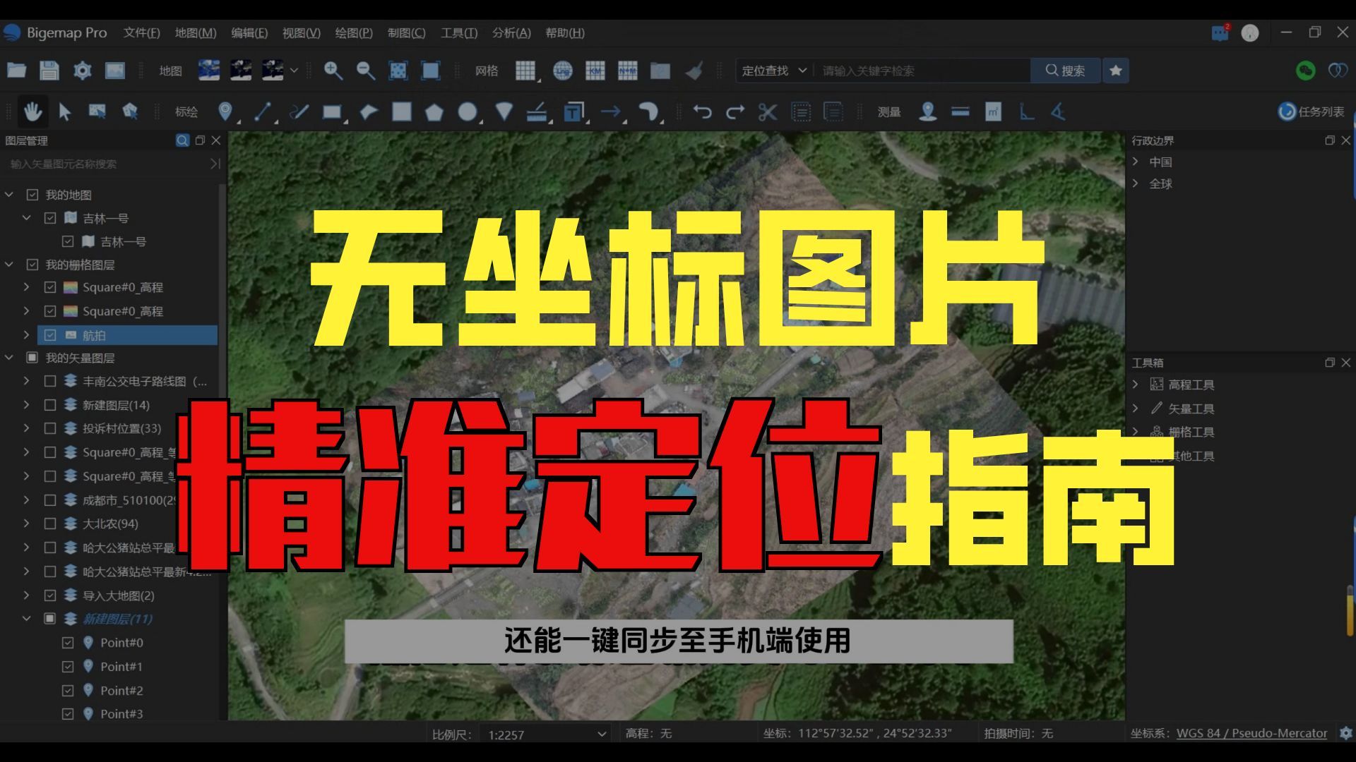Toggle 我的地图 checkbox
The image size is (1356, 762).
tap(32, 195)
